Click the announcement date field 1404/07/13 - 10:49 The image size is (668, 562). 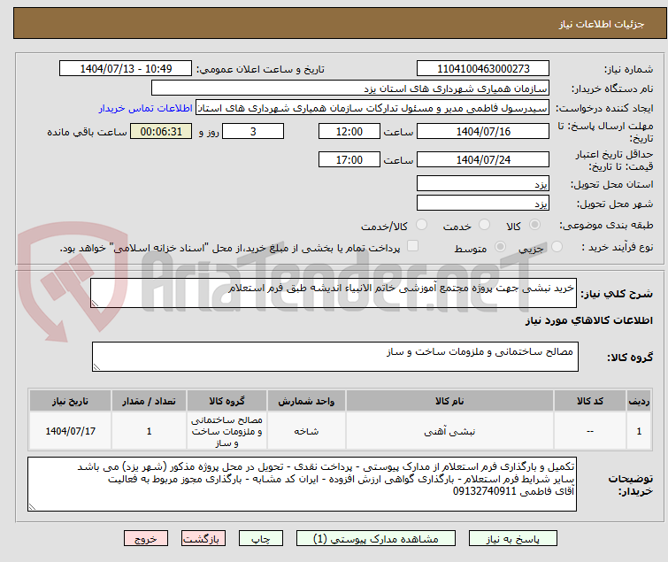[126, 69]
